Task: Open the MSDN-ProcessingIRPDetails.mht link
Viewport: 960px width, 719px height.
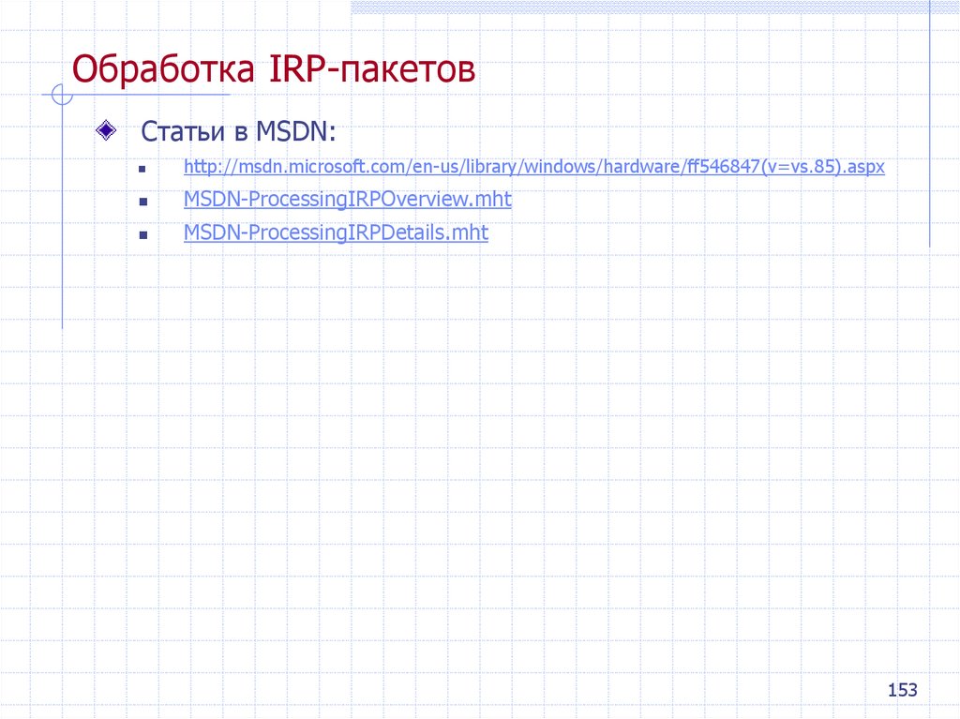Action: click(x=337, y=232)
